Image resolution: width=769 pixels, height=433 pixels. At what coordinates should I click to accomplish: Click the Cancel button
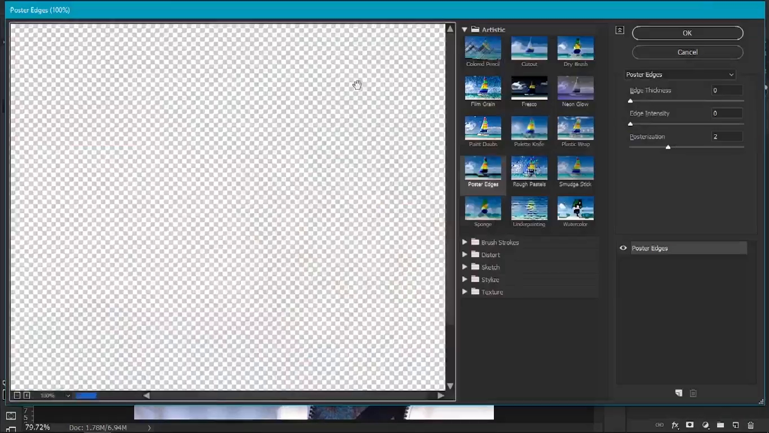(687, 52)
